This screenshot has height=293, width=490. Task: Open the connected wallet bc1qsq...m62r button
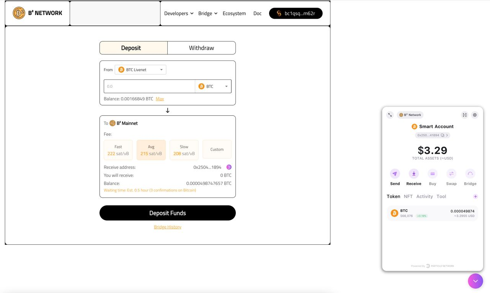296,13
